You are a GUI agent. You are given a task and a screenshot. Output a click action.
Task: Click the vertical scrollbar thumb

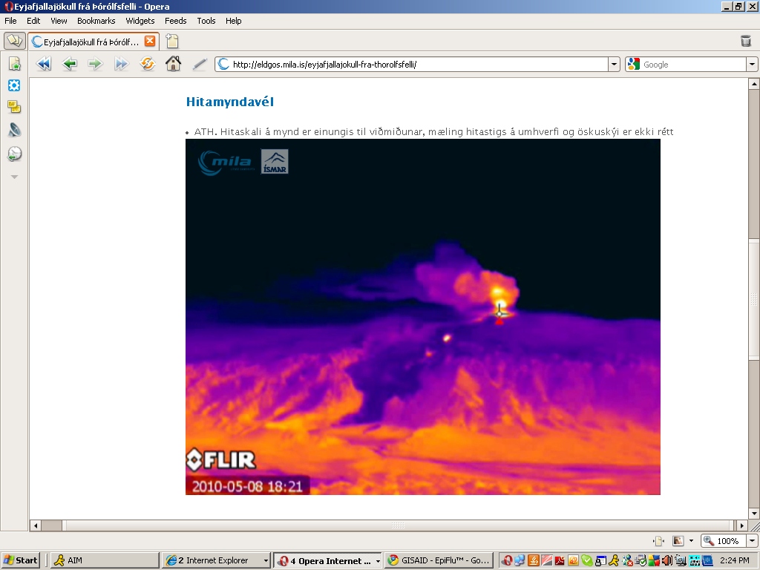[754, 299]
